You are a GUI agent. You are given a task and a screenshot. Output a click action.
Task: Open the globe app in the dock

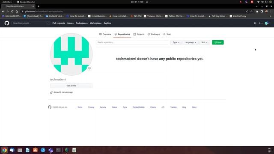(x=67, y=150)
